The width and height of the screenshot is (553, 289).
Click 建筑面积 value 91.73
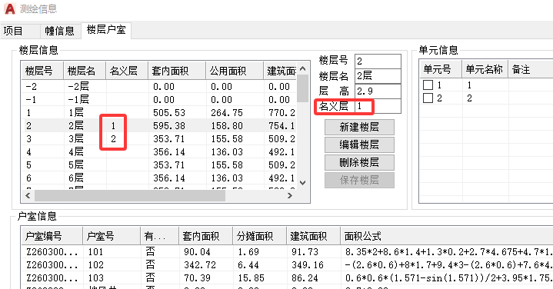coord(305,252)
